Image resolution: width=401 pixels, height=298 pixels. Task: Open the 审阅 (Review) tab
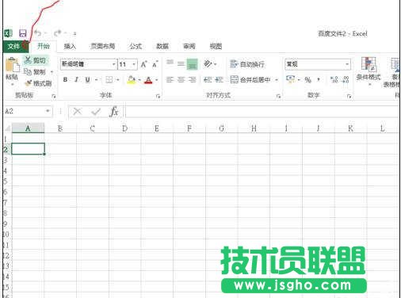point(189,47)
